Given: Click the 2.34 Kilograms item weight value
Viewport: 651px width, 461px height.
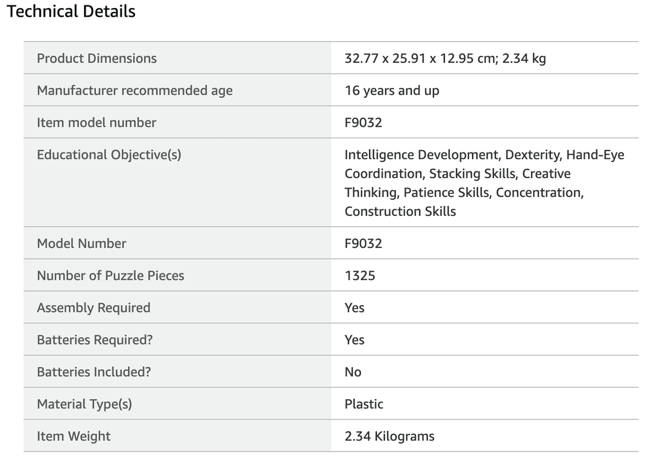Looking at the screenshot, I should 390,437.
